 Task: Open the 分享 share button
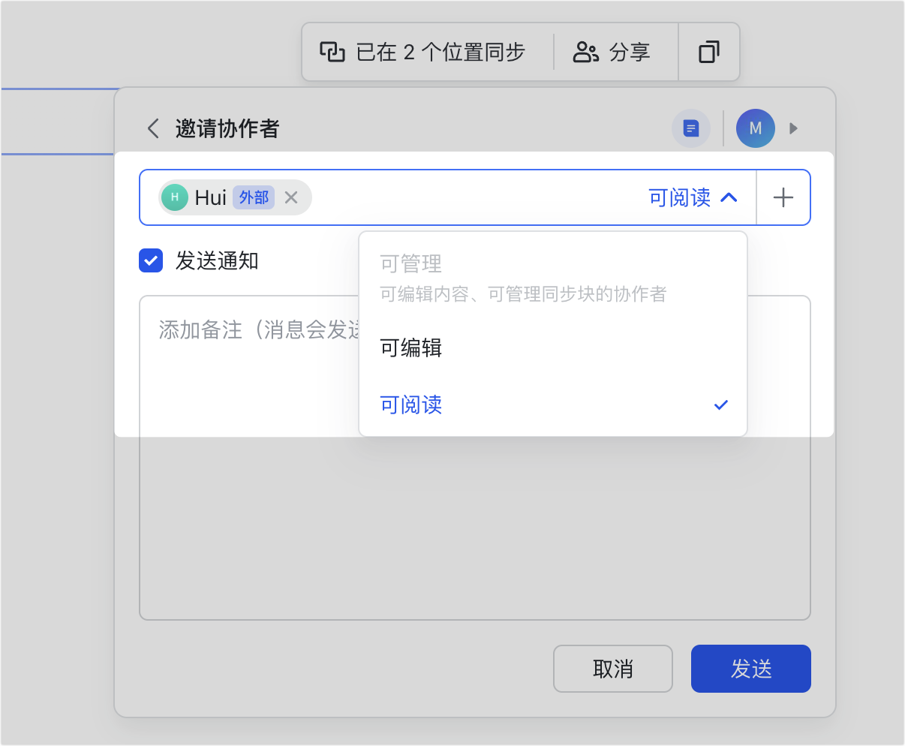pyautogui.click(x=612, y=52)
